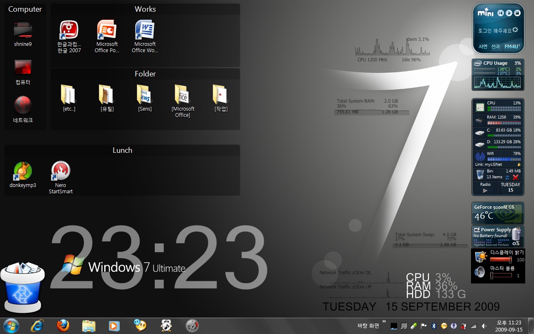
Task: Click the Radio play arrow in gadget
Action: click(485, 190)
